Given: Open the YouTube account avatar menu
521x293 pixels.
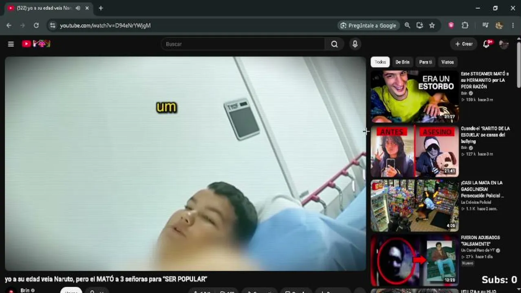Looking at the screenshot, I should click(x=503, y=44).
